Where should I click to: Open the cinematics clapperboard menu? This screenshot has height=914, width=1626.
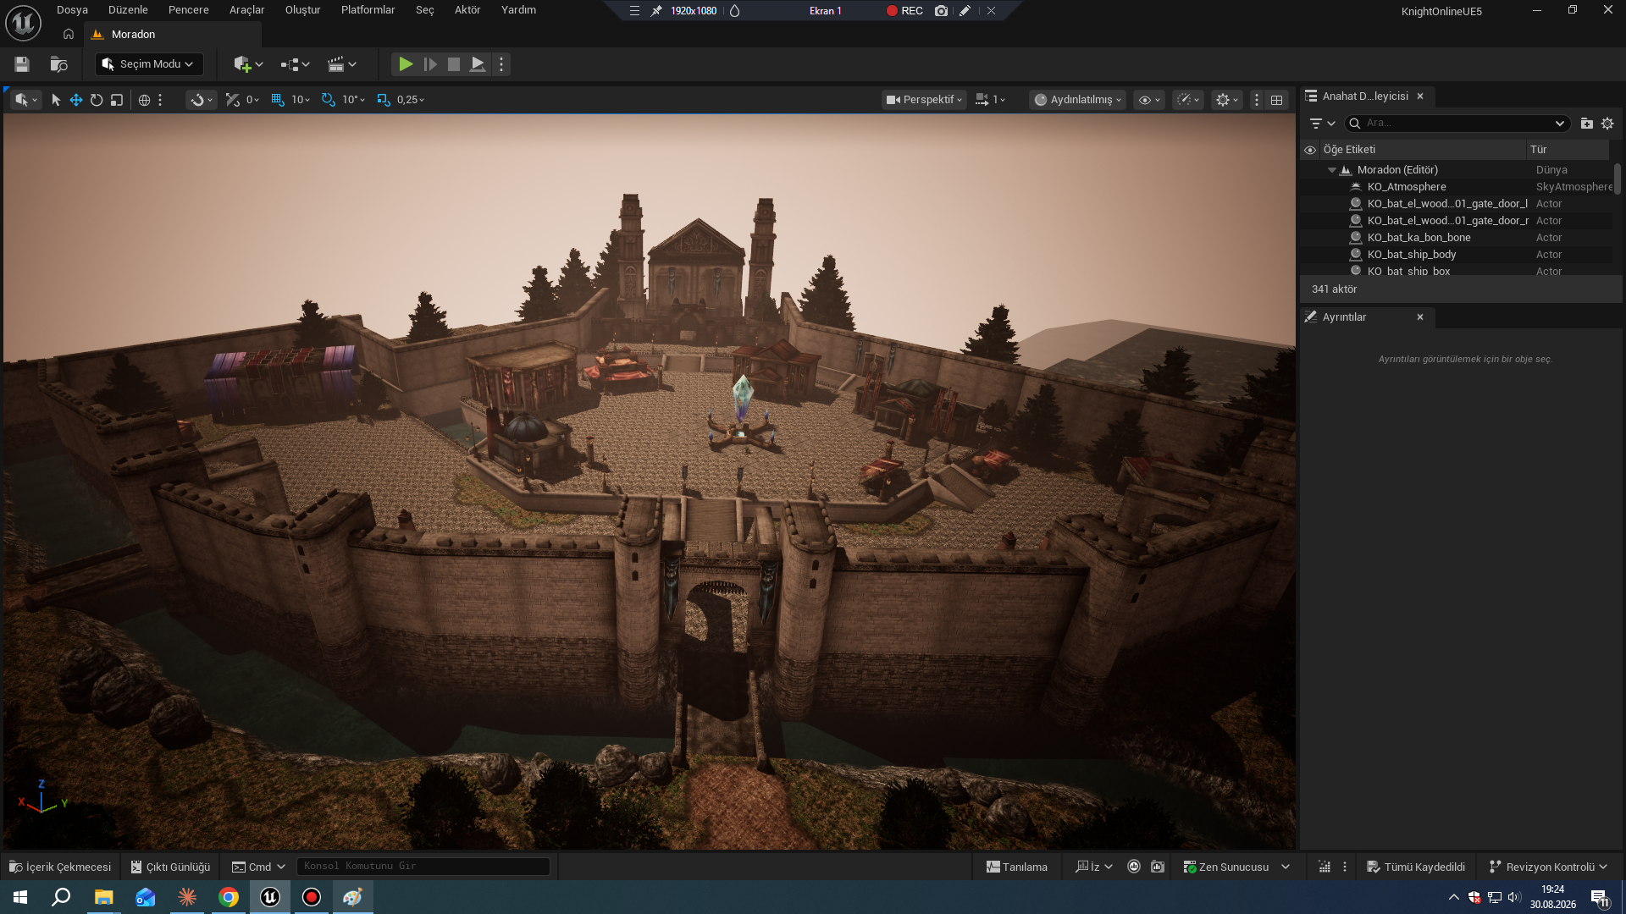coord(342,64)
